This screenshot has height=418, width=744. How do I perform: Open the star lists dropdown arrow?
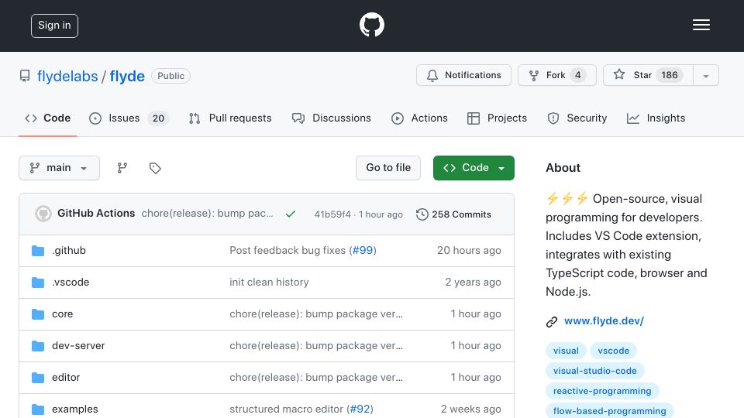point(705,76)
